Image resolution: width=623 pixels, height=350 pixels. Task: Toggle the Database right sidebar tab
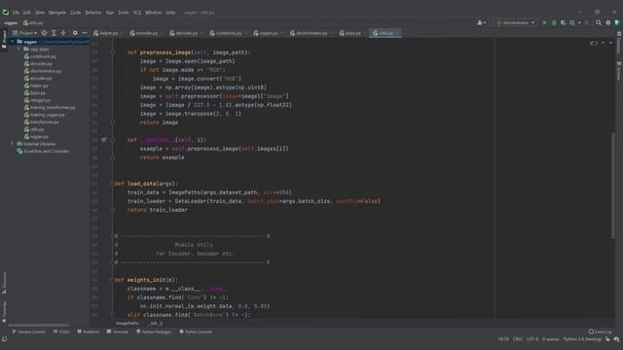tap(619, 43)
